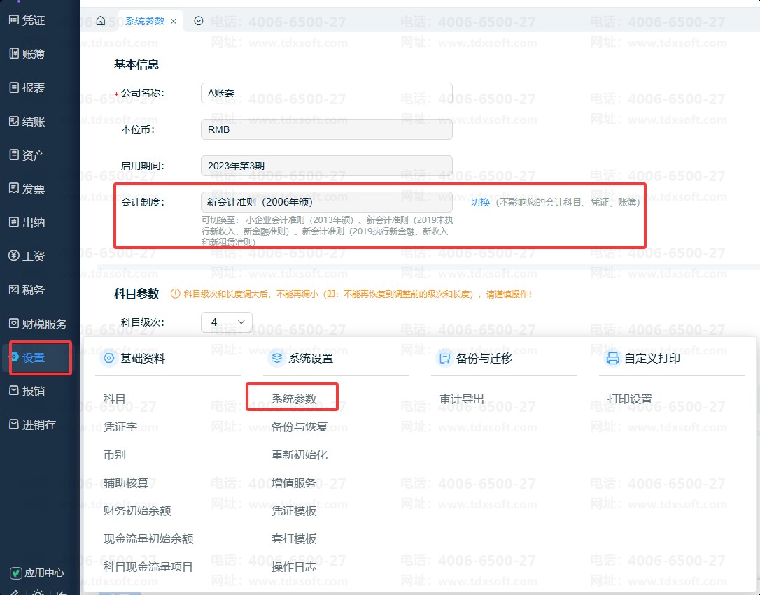Click the 公司名称 input field
Image resolution: width=760 pixels, height=595 pixels.
pyautogui.click(x=326, y=93)
